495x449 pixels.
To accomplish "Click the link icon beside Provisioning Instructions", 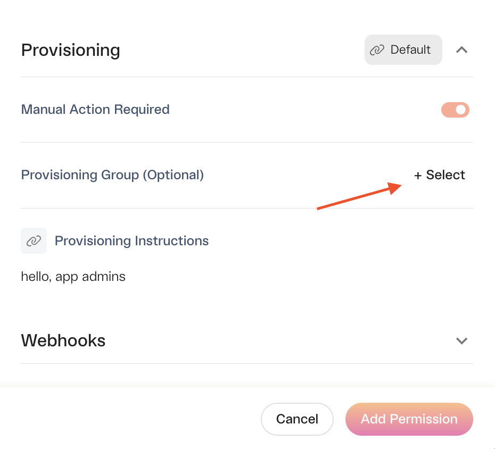I will (34, 241).
